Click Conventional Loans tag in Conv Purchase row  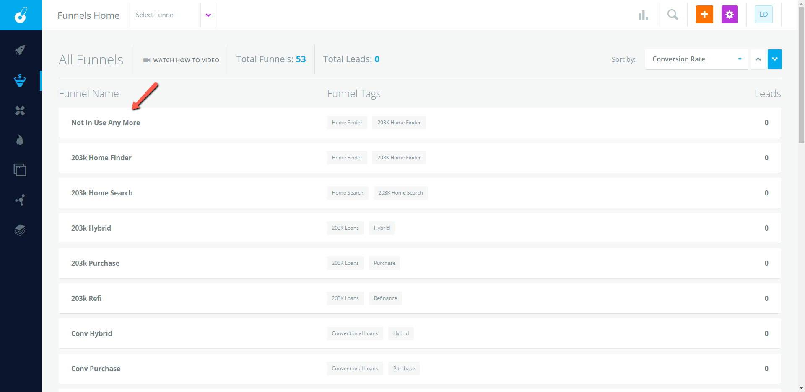(355, 369)
